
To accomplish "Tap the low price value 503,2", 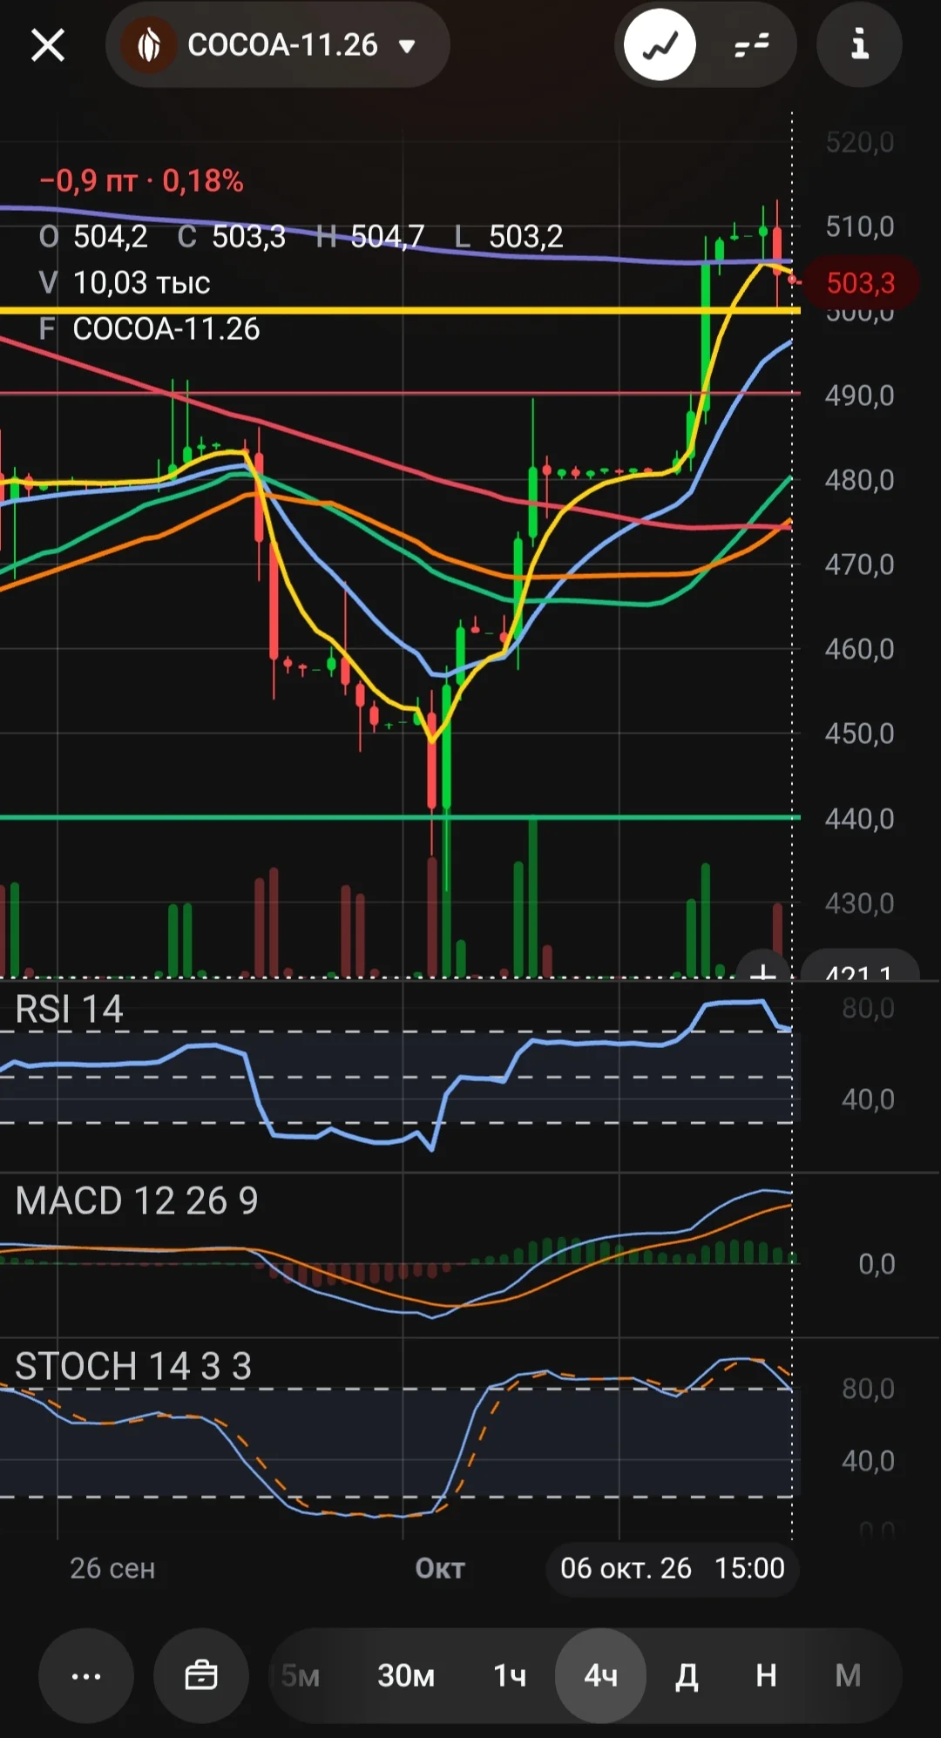I will [x=526, y=237].
